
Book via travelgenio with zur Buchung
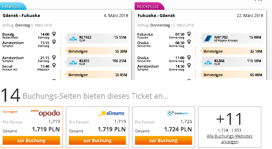coord(163,140)
